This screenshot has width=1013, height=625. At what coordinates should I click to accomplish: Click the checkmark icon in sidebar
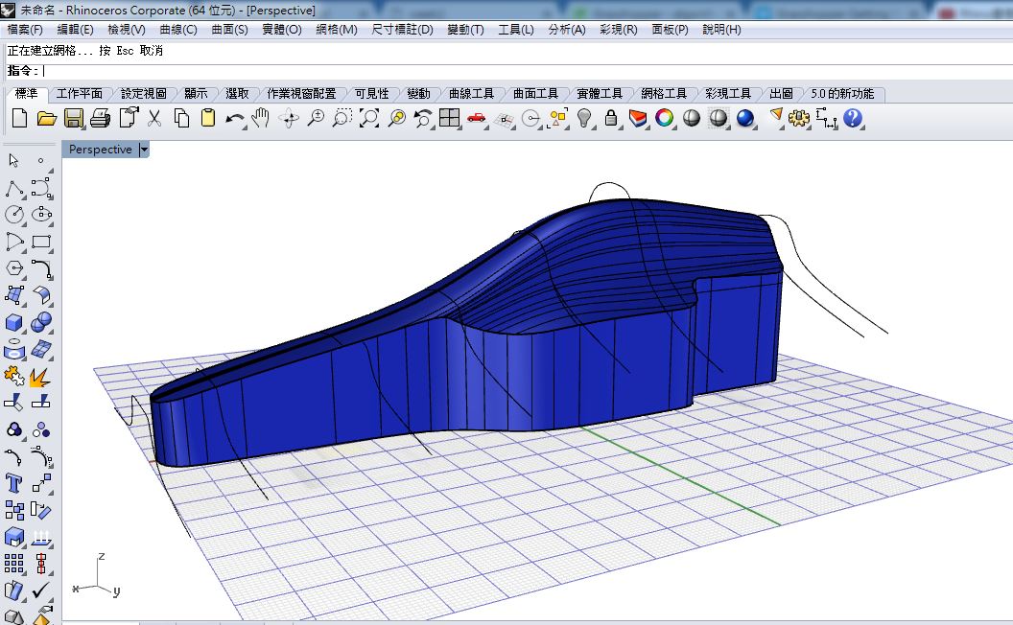pyautogui.click(x=40, y=590)
